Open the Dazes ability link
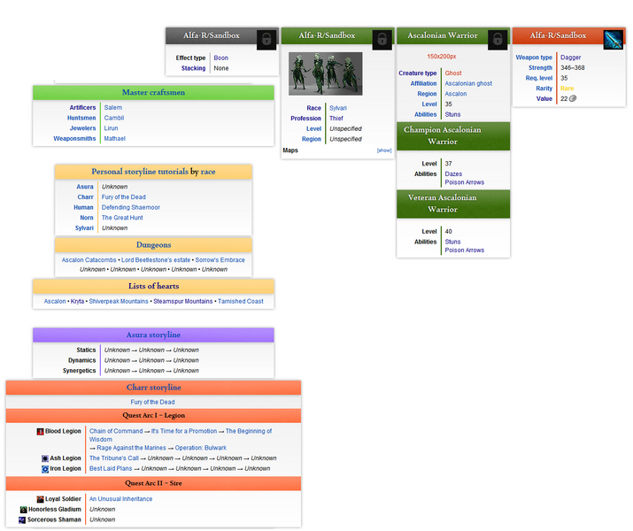Viewport: 633px width, 531px height. point(453,174)
